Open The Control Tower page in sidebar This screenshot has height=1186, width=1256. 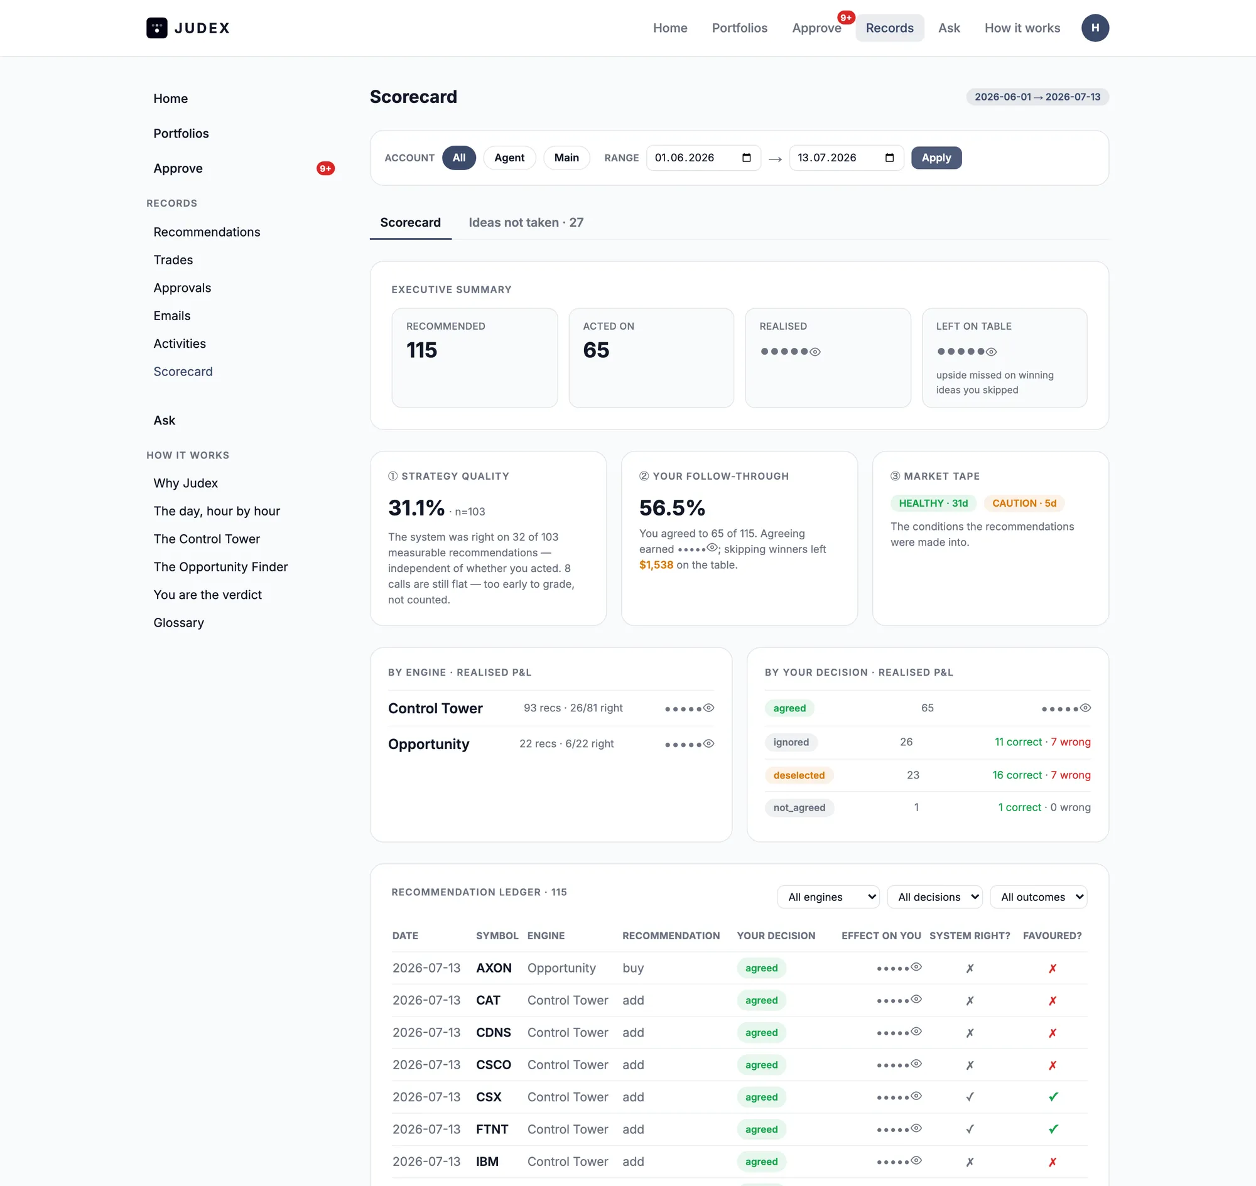(207, 539)
